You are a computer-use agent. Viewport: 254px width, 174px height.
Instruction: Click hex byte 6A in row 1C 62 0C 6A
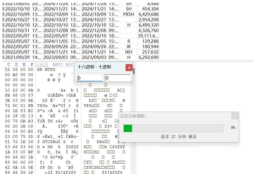click(31, 90)
